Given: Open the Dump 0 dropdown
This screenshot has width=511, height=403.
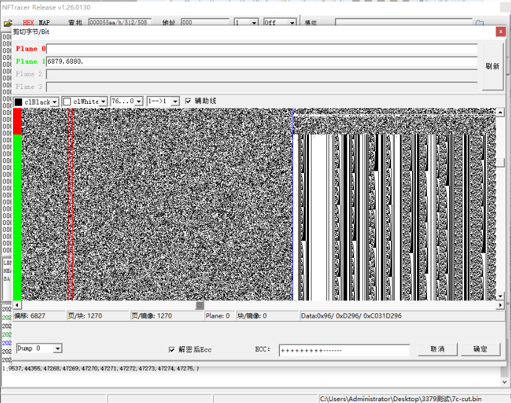Looking at the screenshot, I should pyautogui.click(x=57, y=349).
